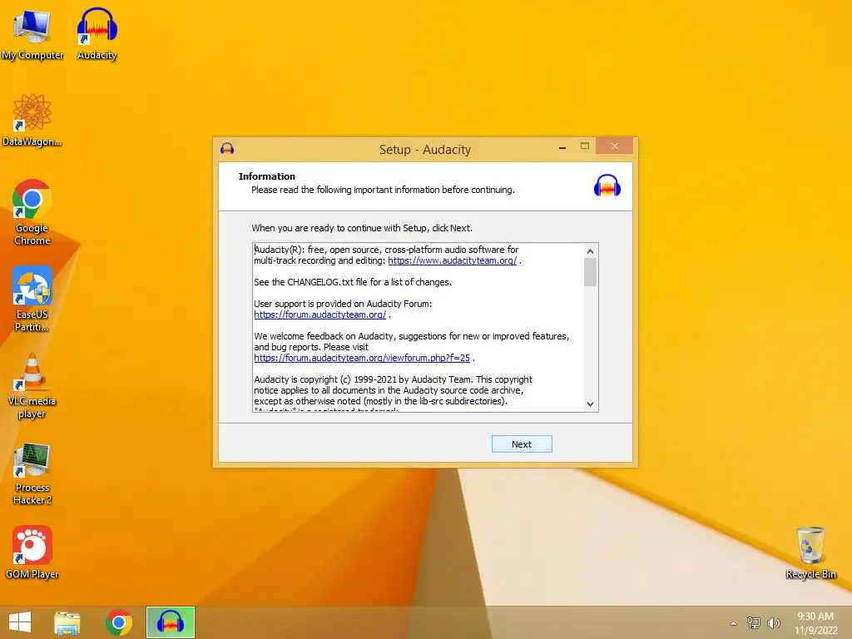The image size is (852, 639).
Task: Select the Audacity desktop shortcut
Action: tap(97, 34)
